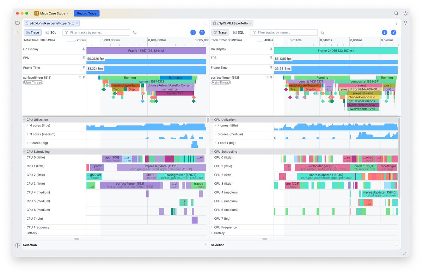Screen dimensions: 423x274
Task: Unpin Frame Time track in Vulkan pane
Action: coord(84,67)
